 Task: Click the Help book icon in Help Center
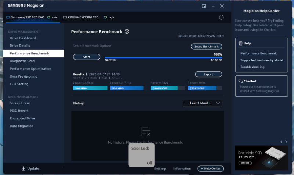(240, 43)
